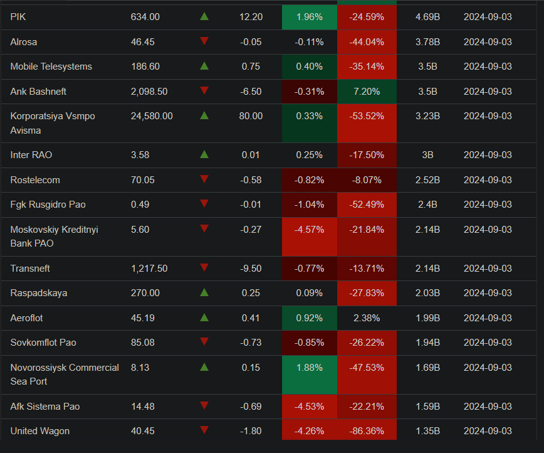544x453 pixels.
Task: Click the Raspadskaya company name
Action: point(39,293)
